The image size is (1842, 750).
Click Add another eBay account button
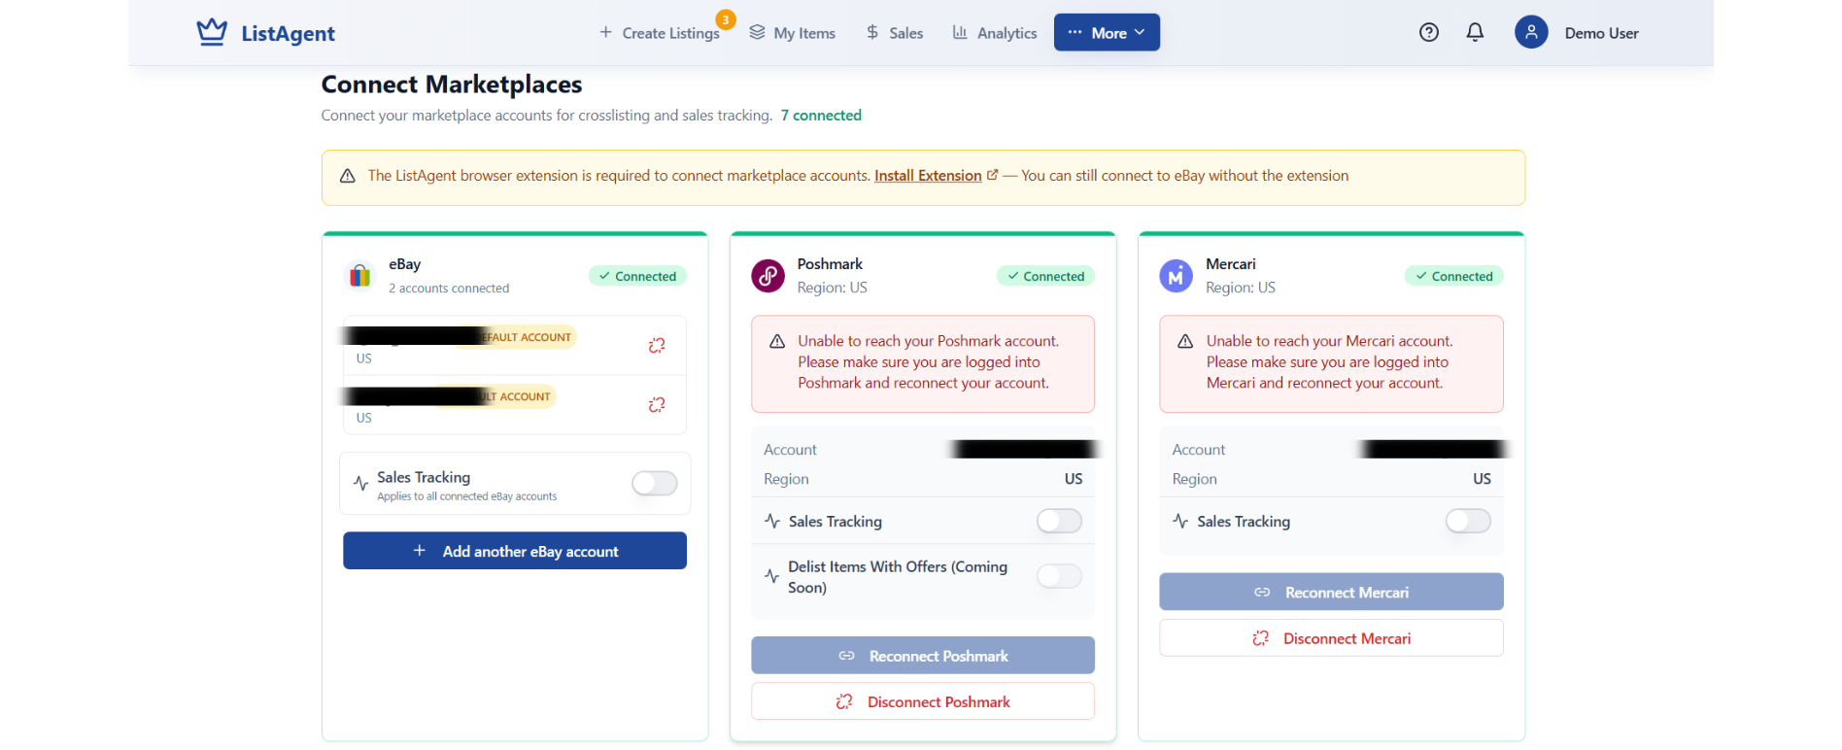click(515, 551)
